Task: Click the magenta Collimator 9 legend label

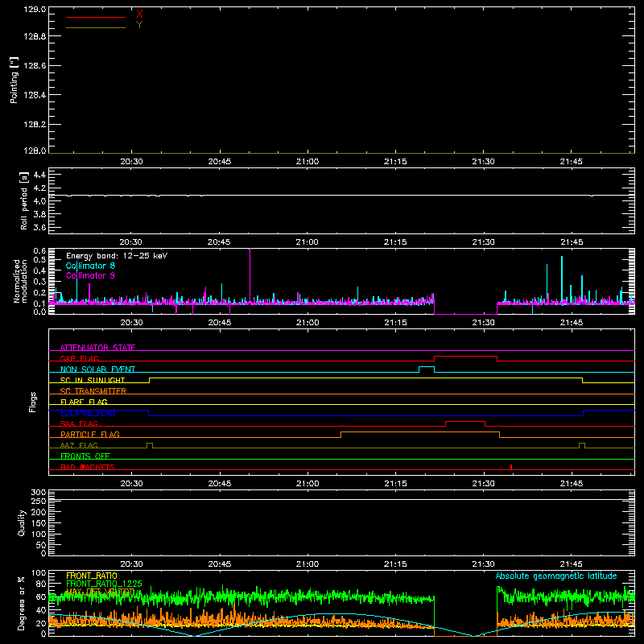Action: [x=90, y=275]
